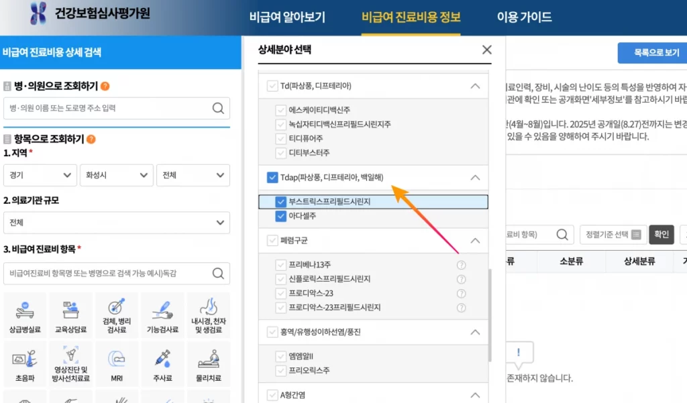Click the hospital name search field
The image size is (687, 403).
(x=107, y=108)
